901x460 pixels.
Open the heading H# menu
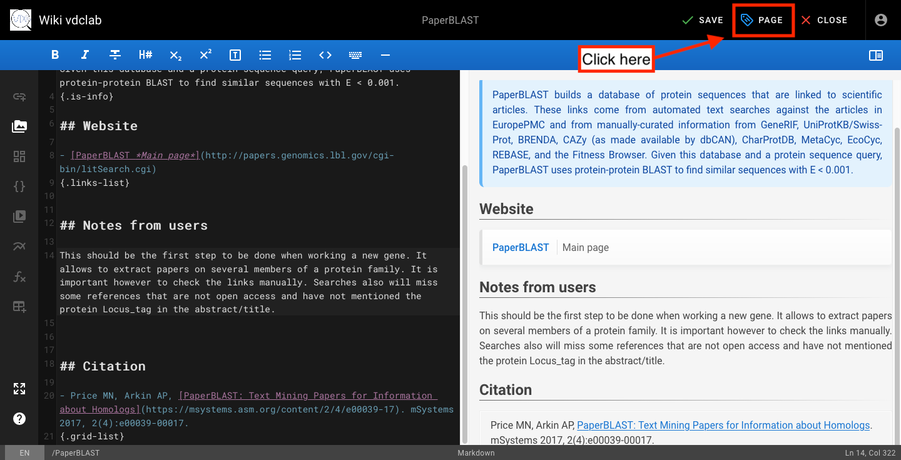tap(145, 55)
